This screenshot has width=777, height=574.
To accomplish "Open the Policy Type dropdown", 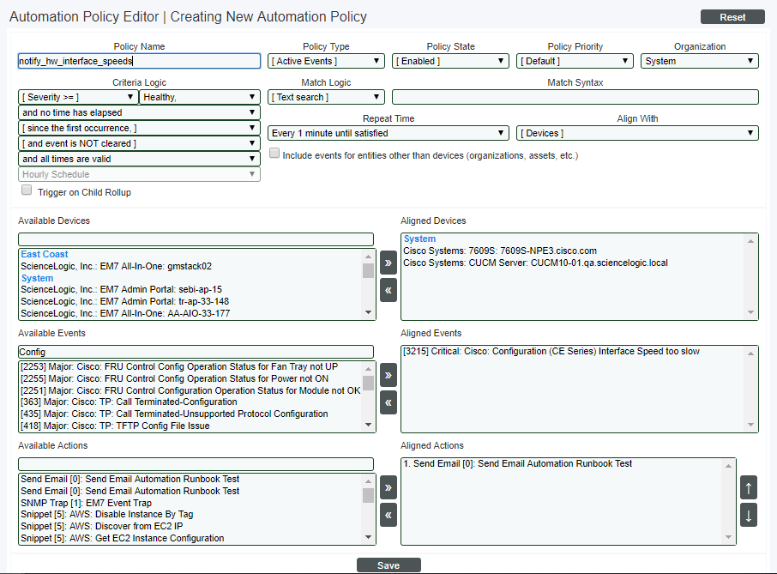I will (326, 61).
